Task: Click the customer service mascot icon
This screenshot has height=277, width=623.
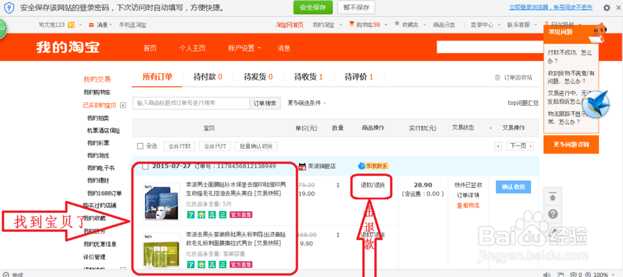Action: [x=598, y=32]
